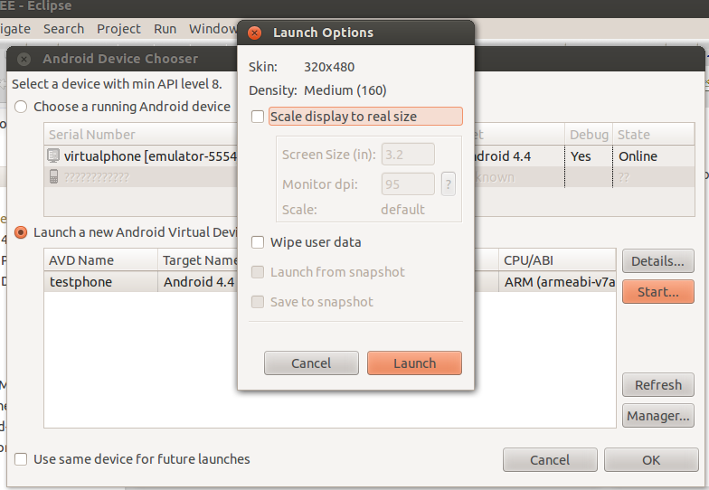
Task: Check Use same device for future launches
Action: (21, 459)
